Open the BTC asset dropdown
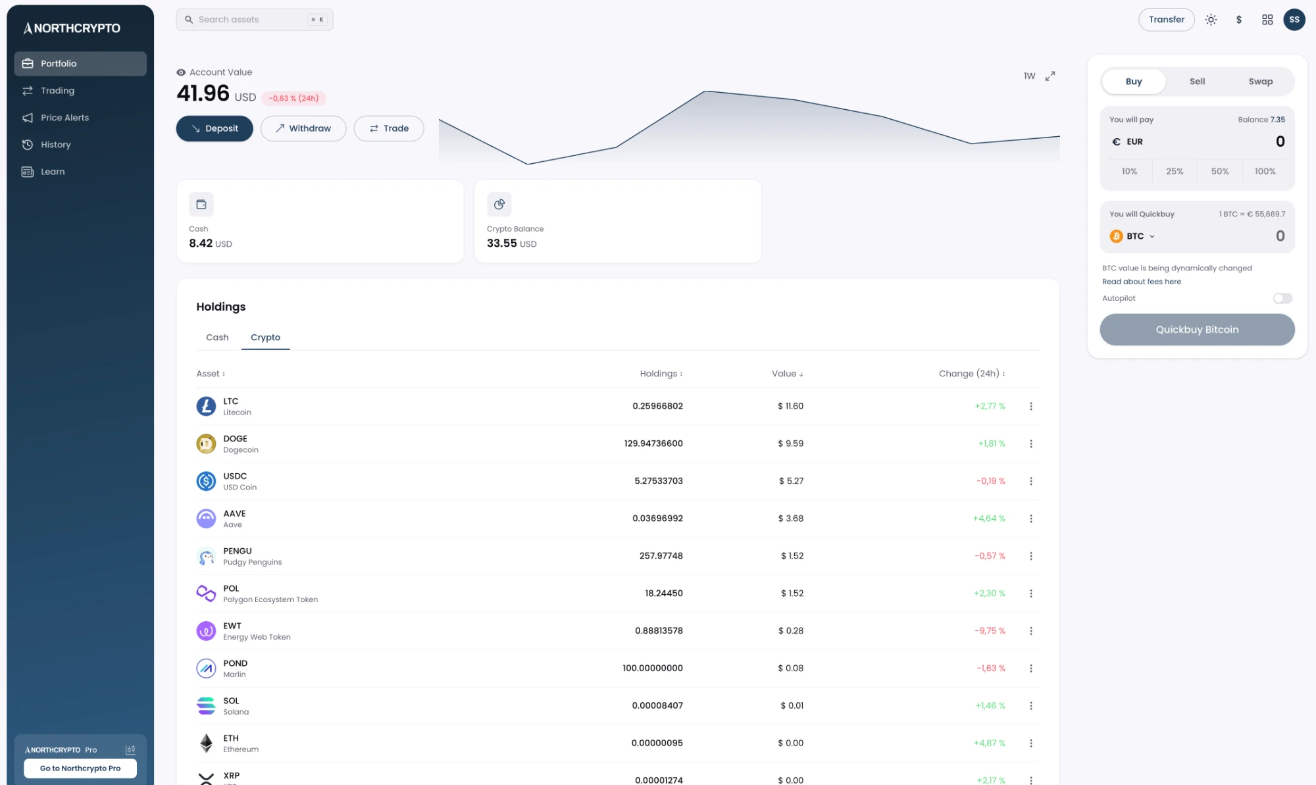The height and width of the screenshot is (785, 1316). pyautogui.click(x=1132, y=236)
